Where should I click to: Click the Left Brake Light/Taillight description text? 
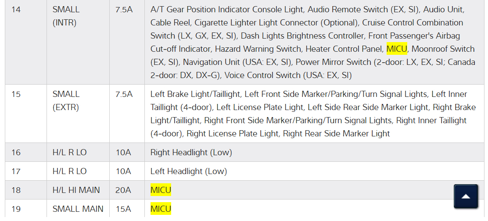195,94
